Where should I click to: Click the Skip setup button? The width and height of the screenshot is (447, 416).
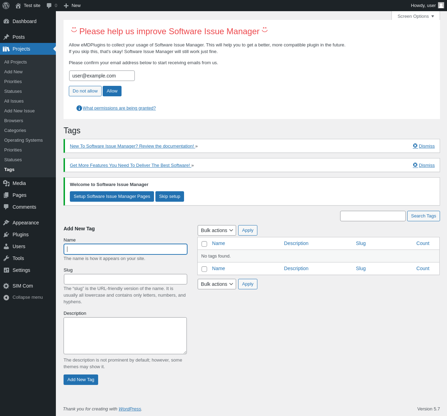tap(170, 196)
